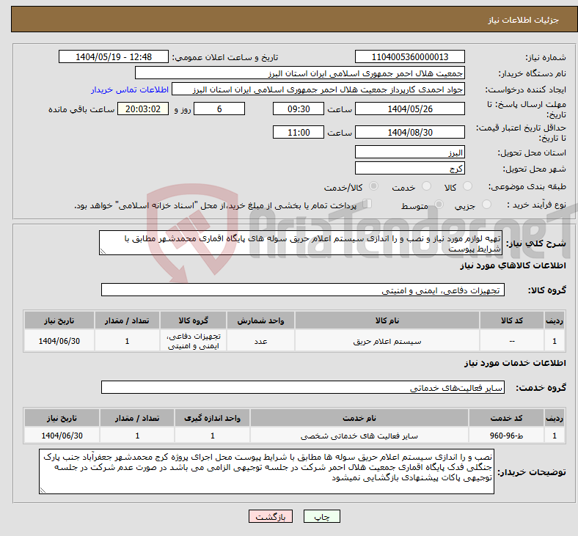Select the کالا/خدمت radio button

(x=373, y=186)
